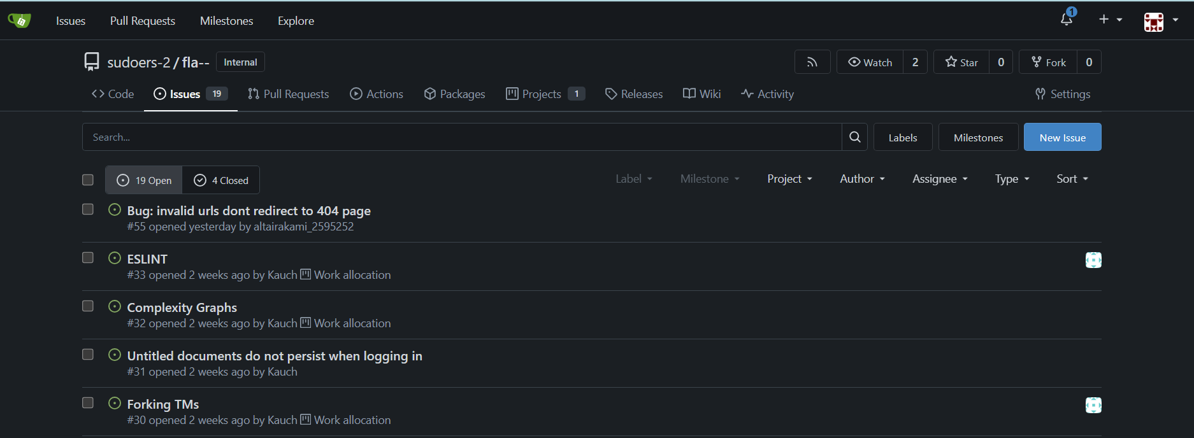Open Work allocation project on ESLINT row
This screenshot has height=438, width=1194.
click(x=345, y=275)
